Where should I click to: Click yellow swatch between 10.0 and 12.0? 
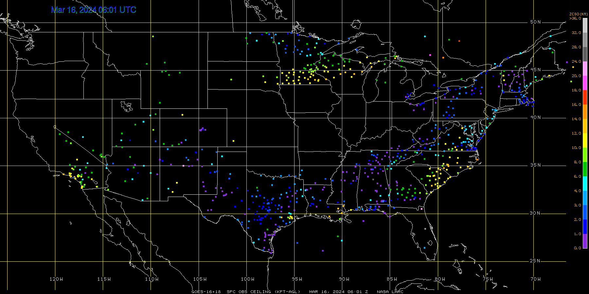(x=585, y=140)
